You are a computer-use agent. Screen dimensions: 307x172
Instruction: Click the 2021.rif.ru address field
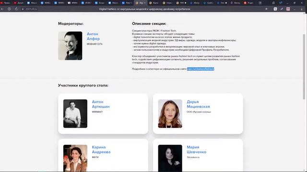[31, 9]
